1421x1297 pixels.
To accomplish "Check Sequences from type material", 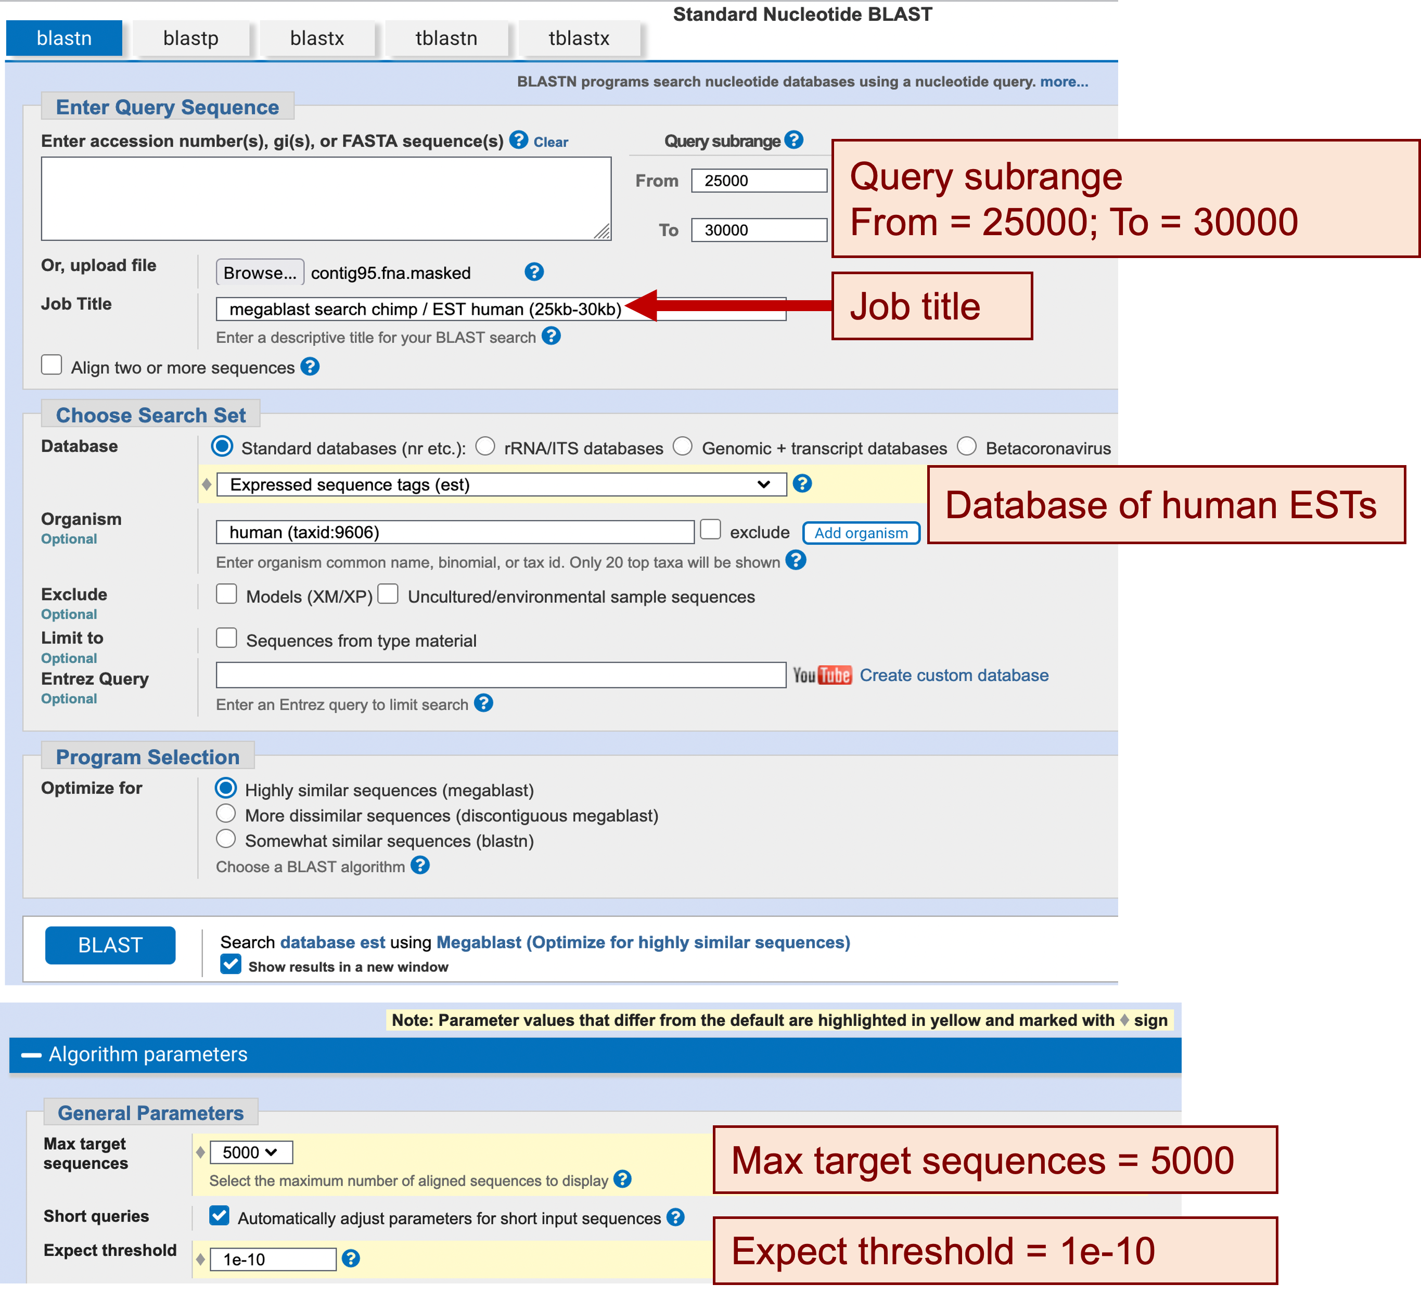I will 226,638.
